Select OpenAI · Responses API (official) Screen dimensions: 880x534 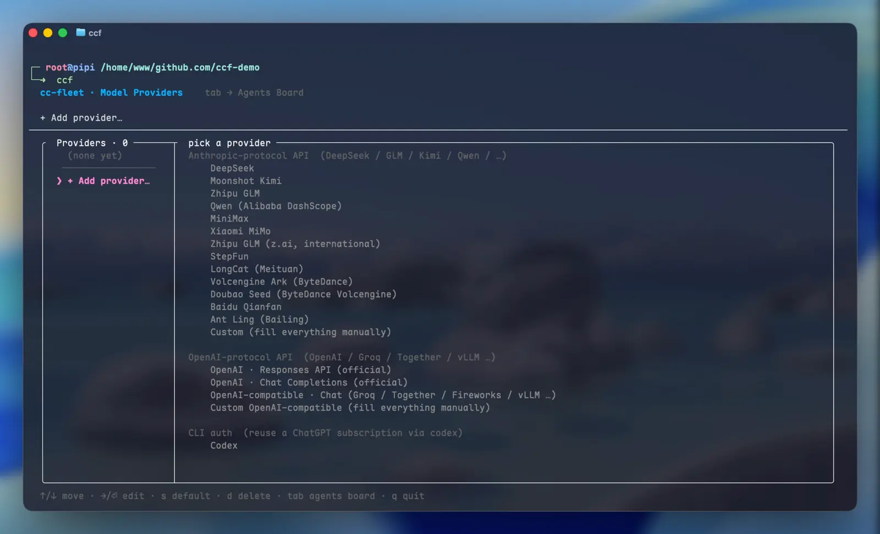coord(301,370)
